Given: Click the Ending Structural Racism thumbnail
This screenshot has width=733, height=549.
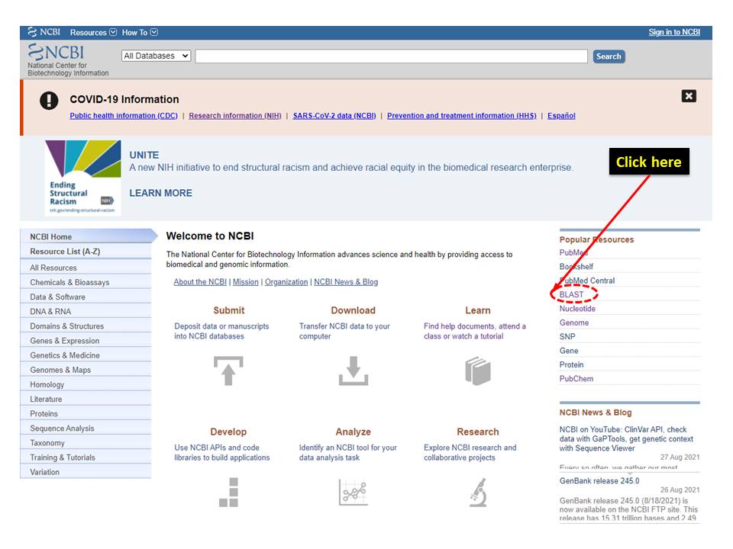Looking at the screenshot, I should pos(82,178).
